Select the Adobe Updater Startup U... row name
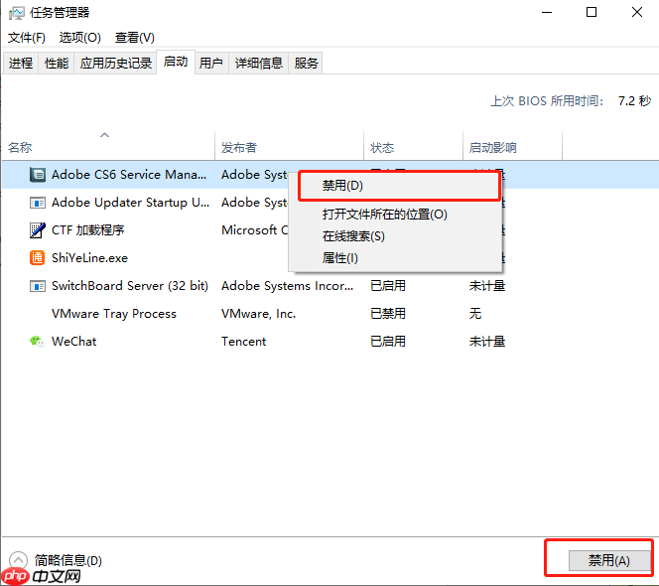The width and height of the screenshot is (659, 586). pyautogui.click(x=131, y=203)
